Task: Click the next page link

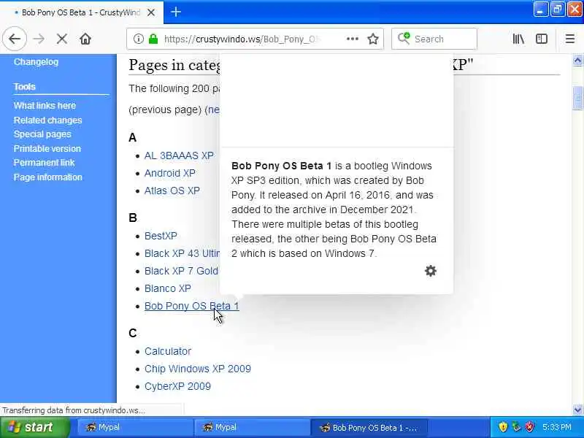Action: [214, 110]
